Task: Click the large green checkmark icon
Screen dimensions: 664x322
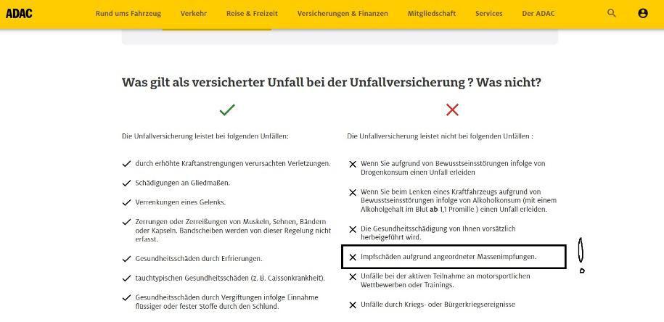Action: tap(227, 110)
